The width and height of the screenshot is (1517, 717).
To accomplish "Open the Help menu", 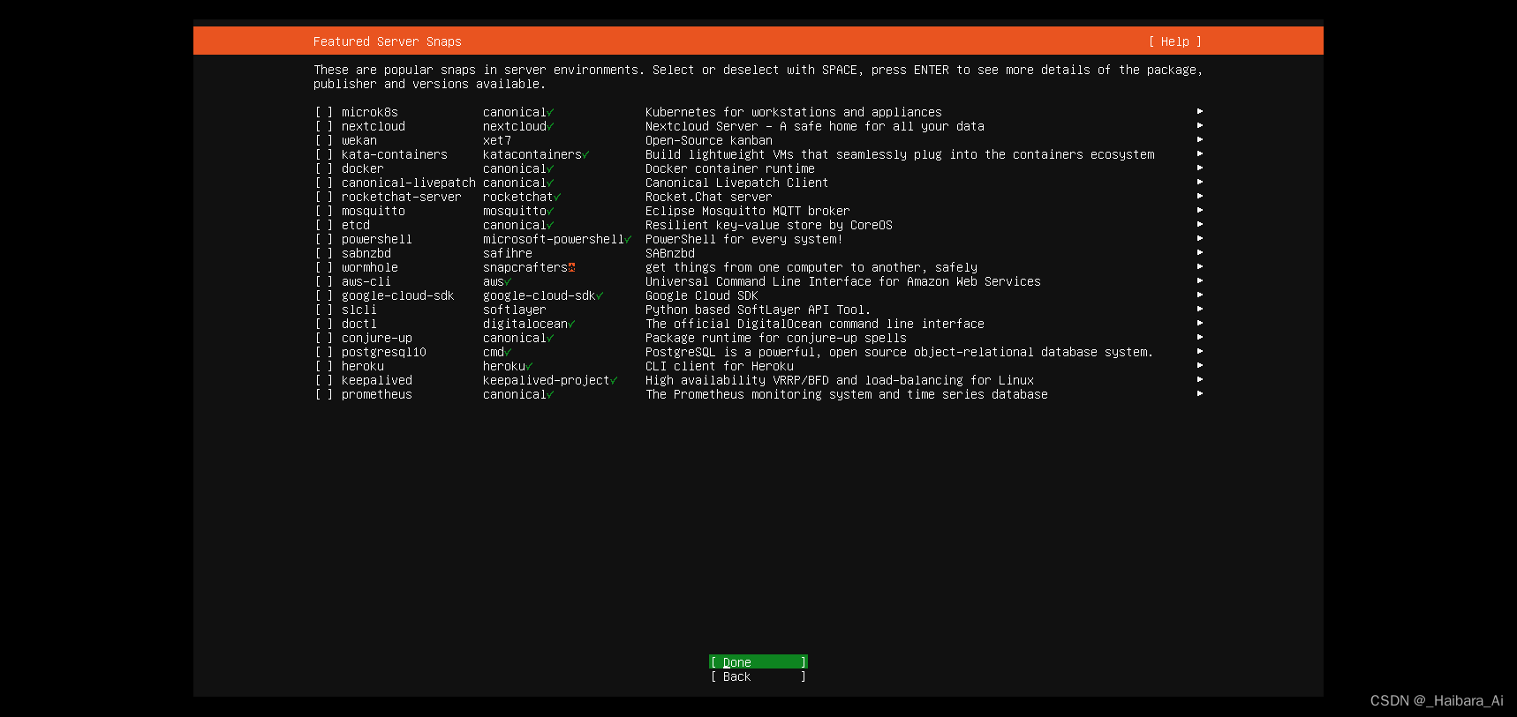I will pos(1174,41).
